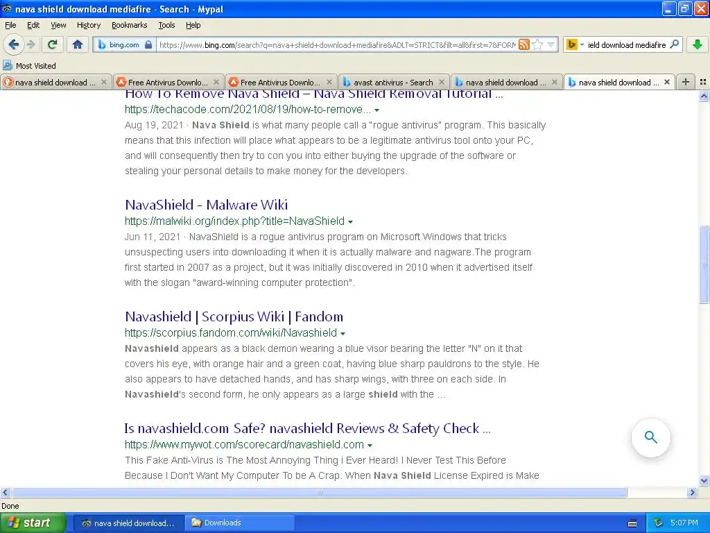Open the Tools menu
Viewport: 710px width, 533px height.
tap(166, 25)
